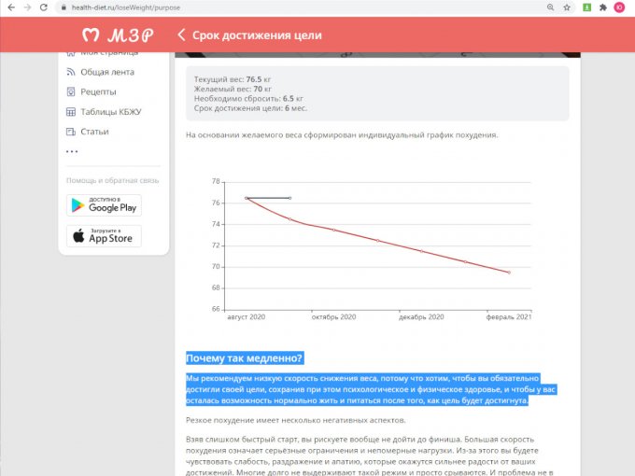Image resolution: width=635 pixels, height=476 pixels.
Task: Click the final February 2021 chart point
Action: [x=509, y=273]
